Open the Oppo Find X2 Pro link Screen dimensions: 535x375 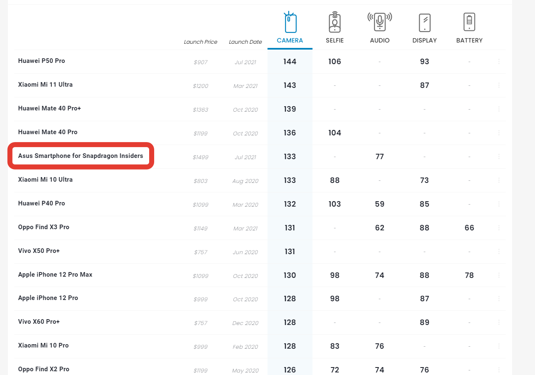click(x=44, y=369)
